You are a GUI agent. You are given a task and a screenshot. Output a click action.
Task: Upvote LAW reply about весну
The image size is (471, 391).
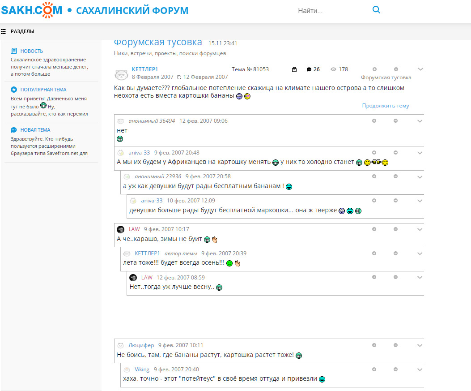coord(374,277)
